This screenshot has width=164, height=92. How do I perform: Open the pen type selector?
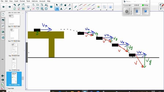(x=76, y=7)
